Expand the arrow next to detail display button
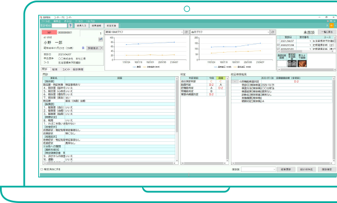Viewport: 337px width, 203px height. click(102, 48)
